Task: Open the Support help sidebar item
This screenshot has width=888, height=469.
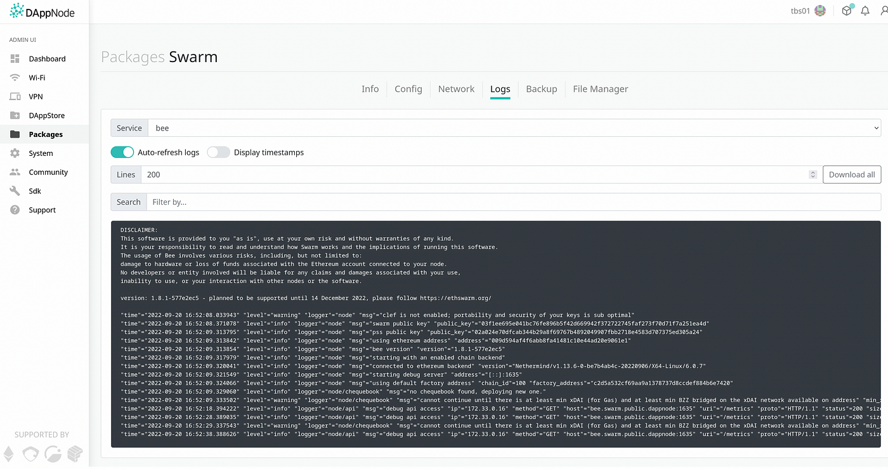Action: tap(44, 210)
